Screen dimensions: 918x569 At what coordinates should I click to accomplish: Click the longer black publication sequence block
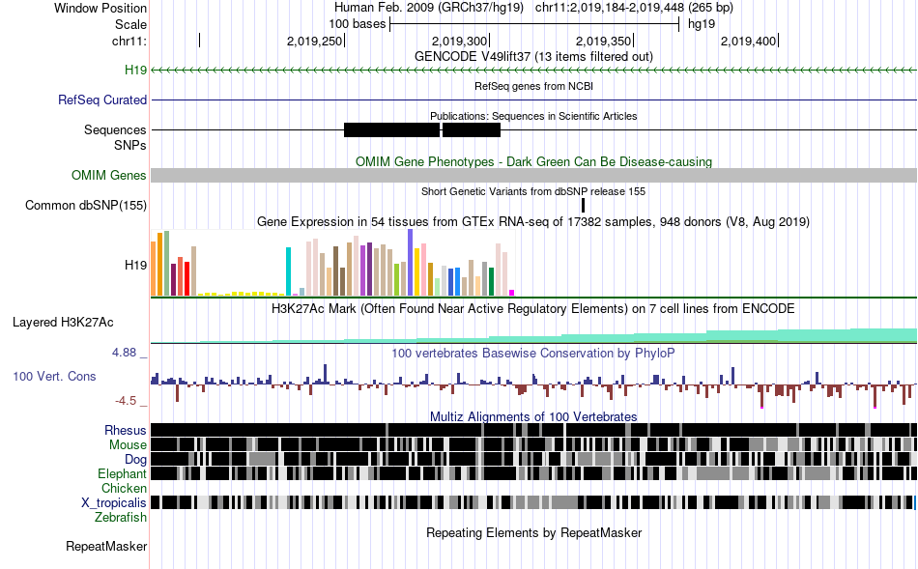click(391, 130)
